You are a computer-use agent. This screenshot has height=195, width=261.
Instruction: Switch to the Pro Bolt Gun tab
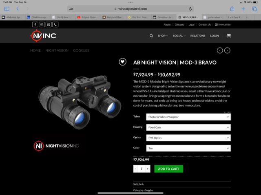pos(139,17)
